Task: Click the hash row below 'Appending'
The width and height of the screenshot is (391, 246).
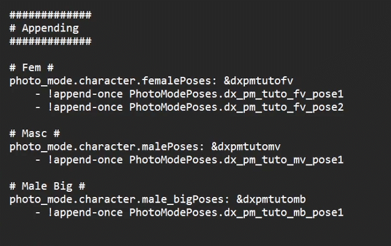Action: (x=50, y=41)
